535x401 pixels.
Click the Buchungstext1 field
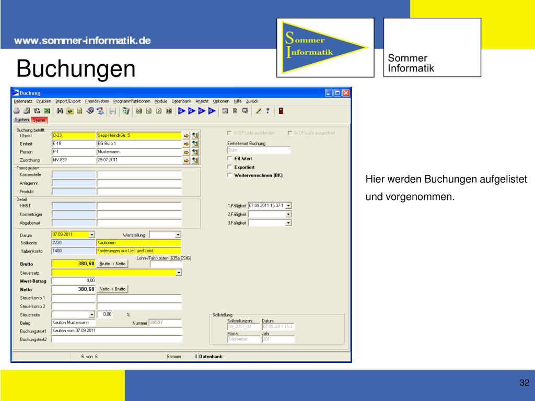point(117,331)
